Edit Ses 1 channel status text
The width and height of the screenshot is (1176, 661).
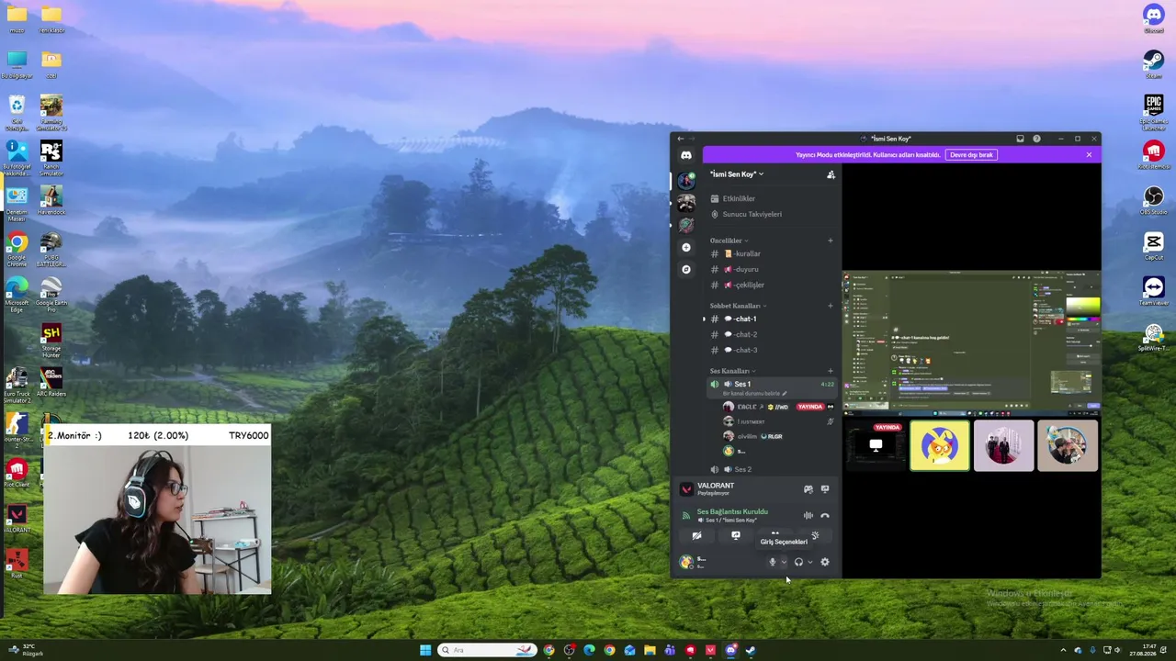(754, 394)
